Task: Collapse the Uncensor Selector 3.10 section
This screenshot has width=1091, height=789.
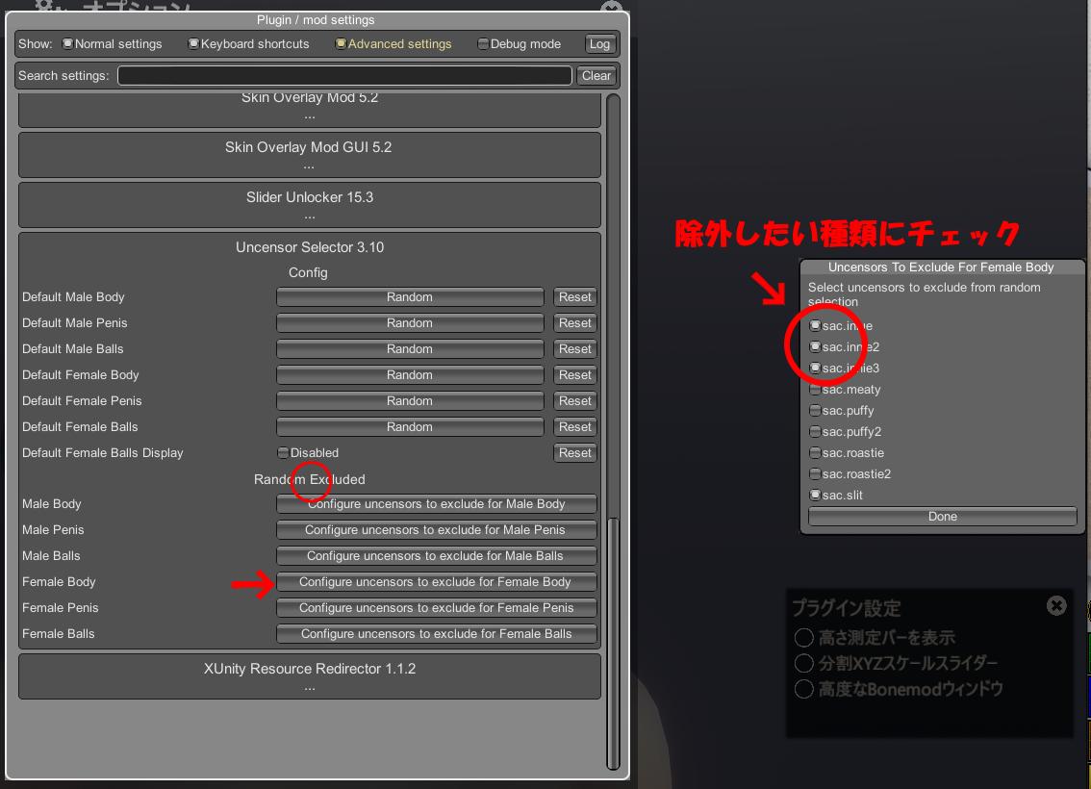Action: 309,247
